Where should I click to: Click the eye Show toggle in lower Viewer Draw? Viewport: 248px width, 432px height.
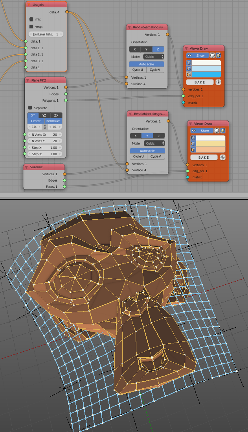(x=202, y=131)
